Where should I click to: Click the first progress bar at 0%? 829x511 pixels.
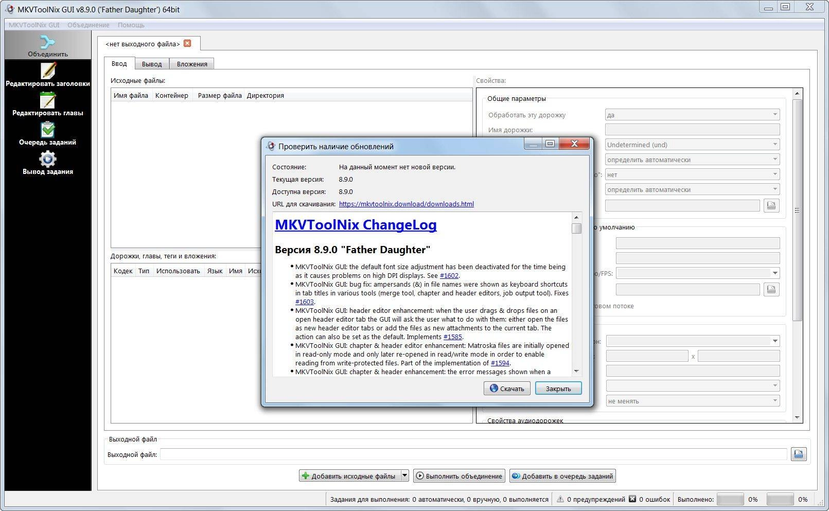pos(730,499)
